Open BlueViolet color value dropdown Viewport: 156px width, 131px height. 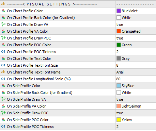tap(136, 11)
